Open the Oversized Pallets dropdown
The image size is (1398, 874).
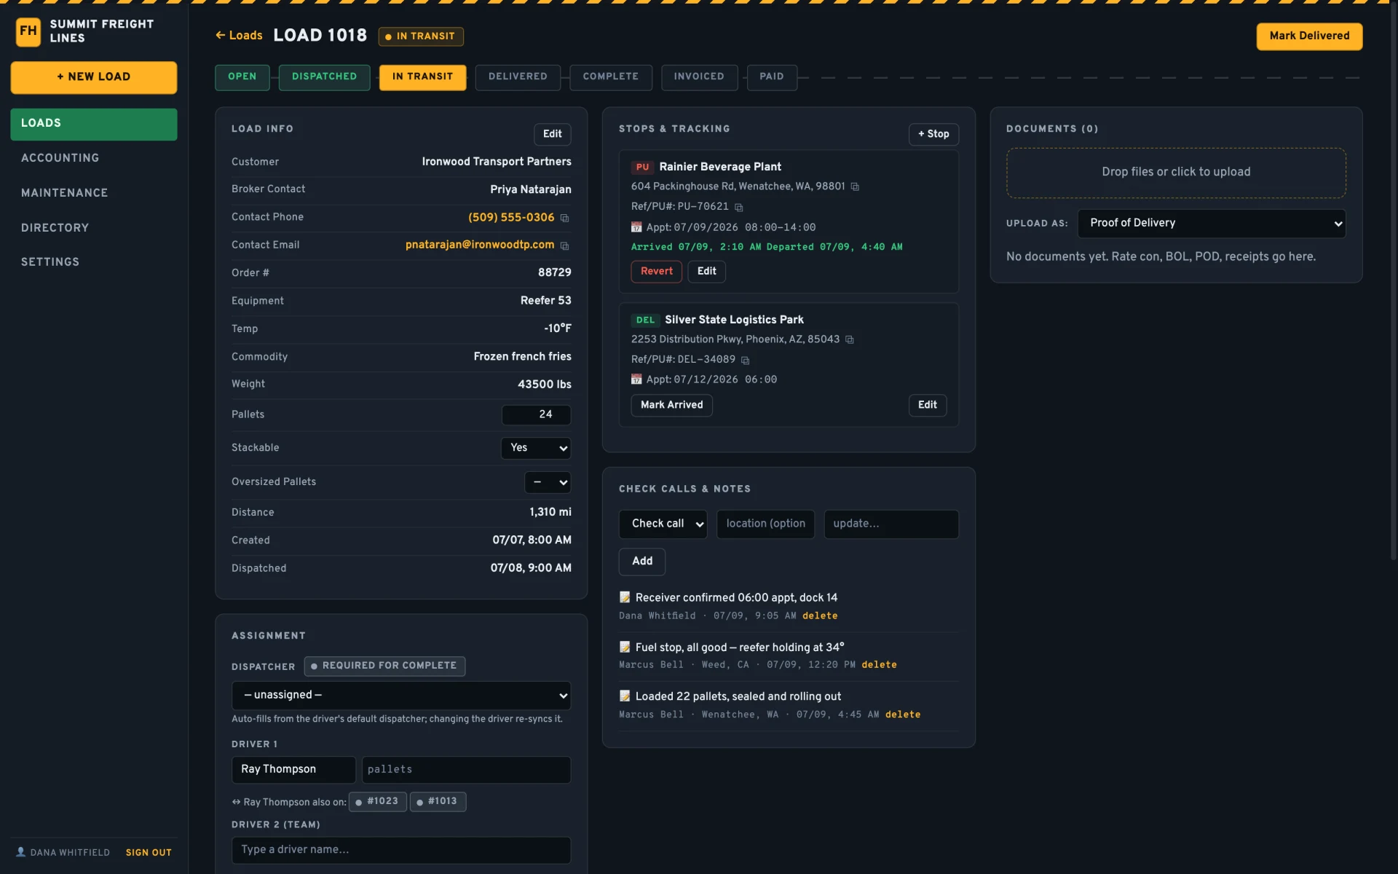click(548, 482)
